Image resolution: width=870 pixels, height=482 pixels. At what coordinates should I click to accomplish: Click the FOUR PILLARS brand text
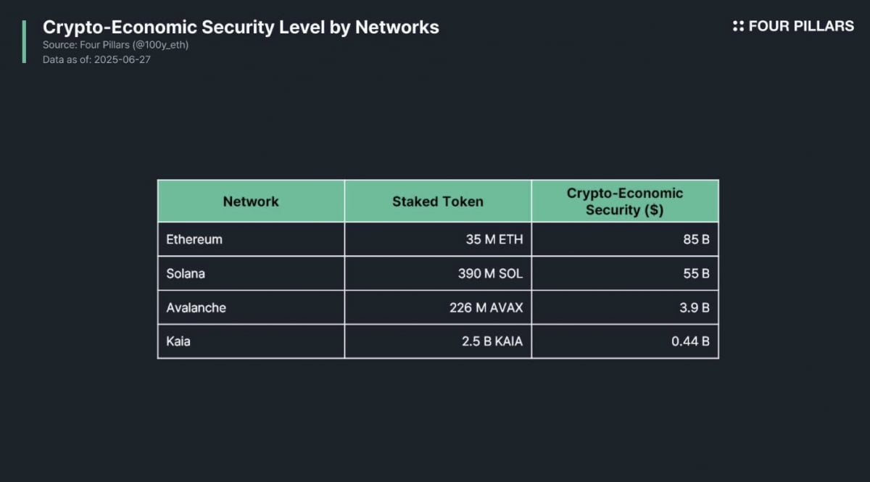pos(801,26)
